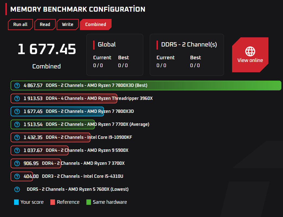Click Global Current 0 / 0 value

pos(98,65)
